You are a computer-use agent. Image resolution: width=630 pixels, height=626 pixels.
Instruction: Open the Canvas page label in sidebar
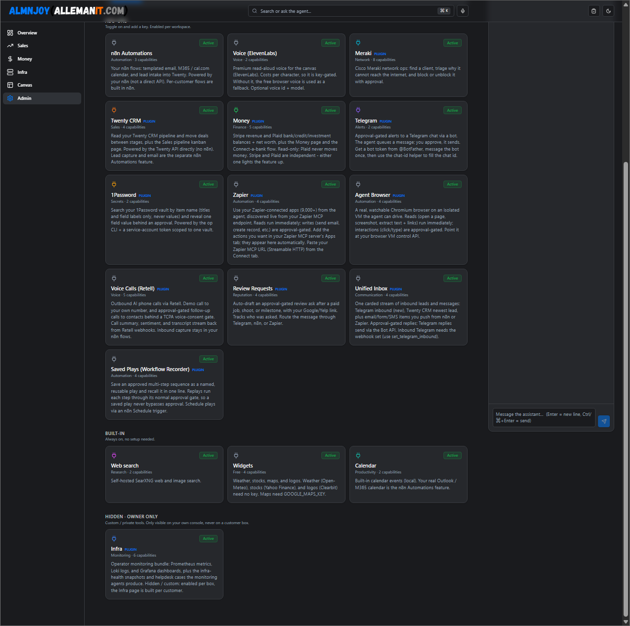tap(25, 85)
